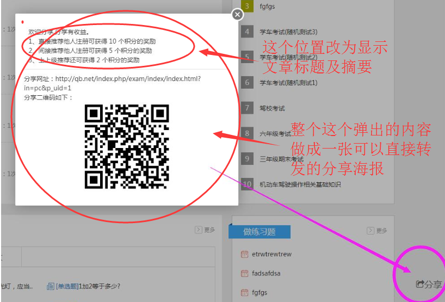Click the rank 7 number badge
This screenshot has height=302, width=445.
(247, 108)
